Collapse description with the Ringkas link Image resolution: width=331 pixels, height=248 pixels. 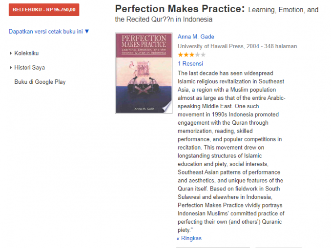point(189,238)
